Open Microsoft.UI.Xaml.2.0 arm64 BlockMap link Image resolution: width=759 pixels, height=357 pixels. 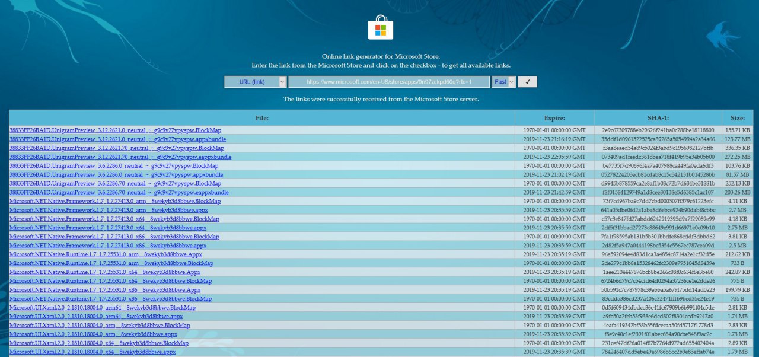[103, 308]
